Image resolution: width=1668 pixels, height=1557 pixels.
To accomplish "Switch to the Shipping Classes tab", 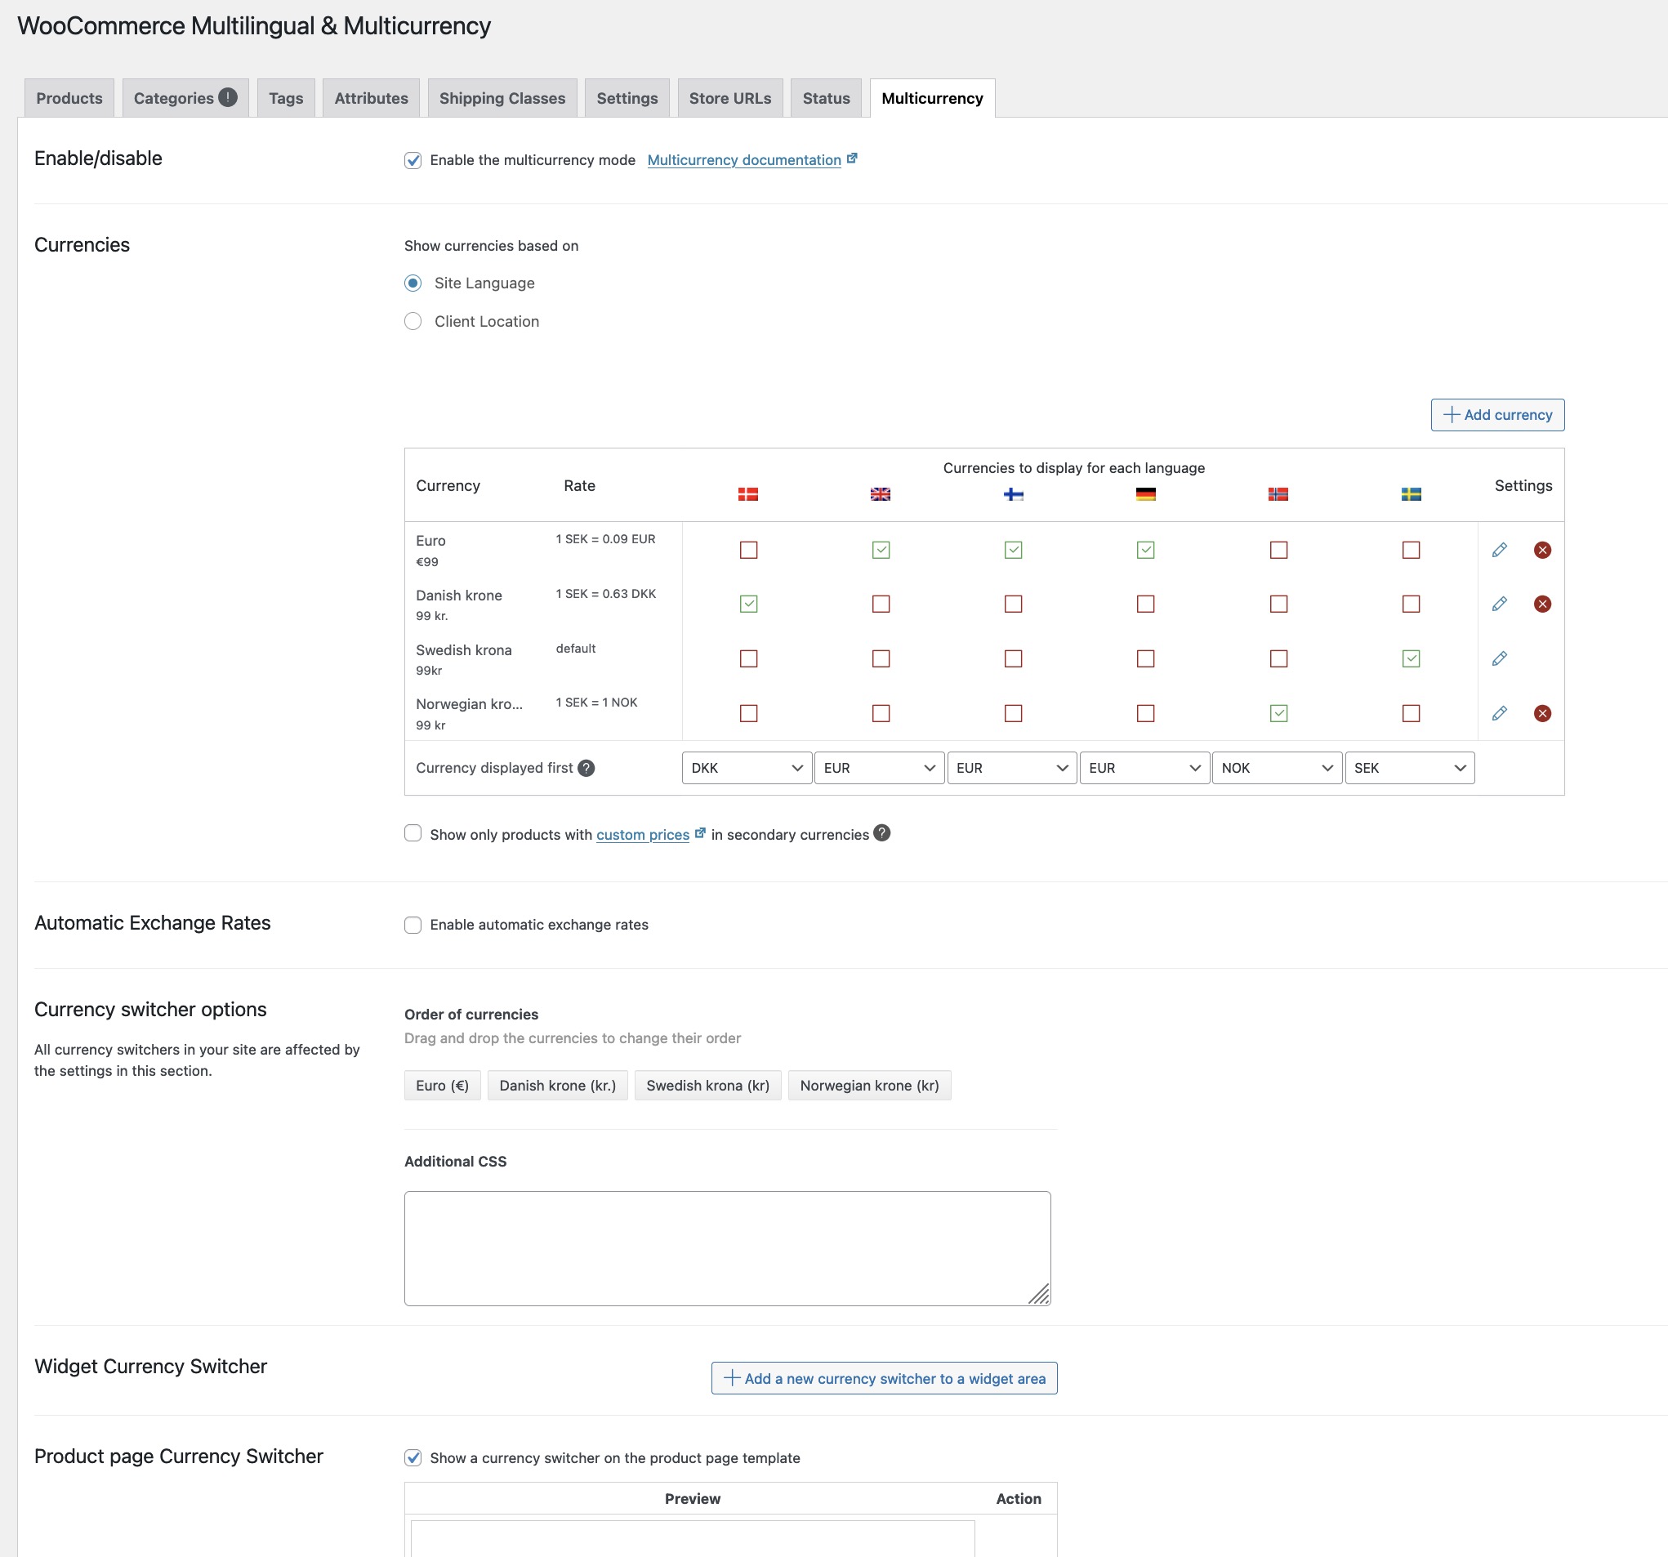I will [502, 98].
